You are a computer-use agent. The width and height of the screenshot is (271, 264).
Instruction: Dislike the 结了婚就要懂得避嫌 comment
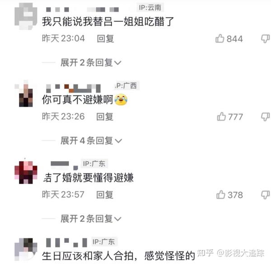266,195
